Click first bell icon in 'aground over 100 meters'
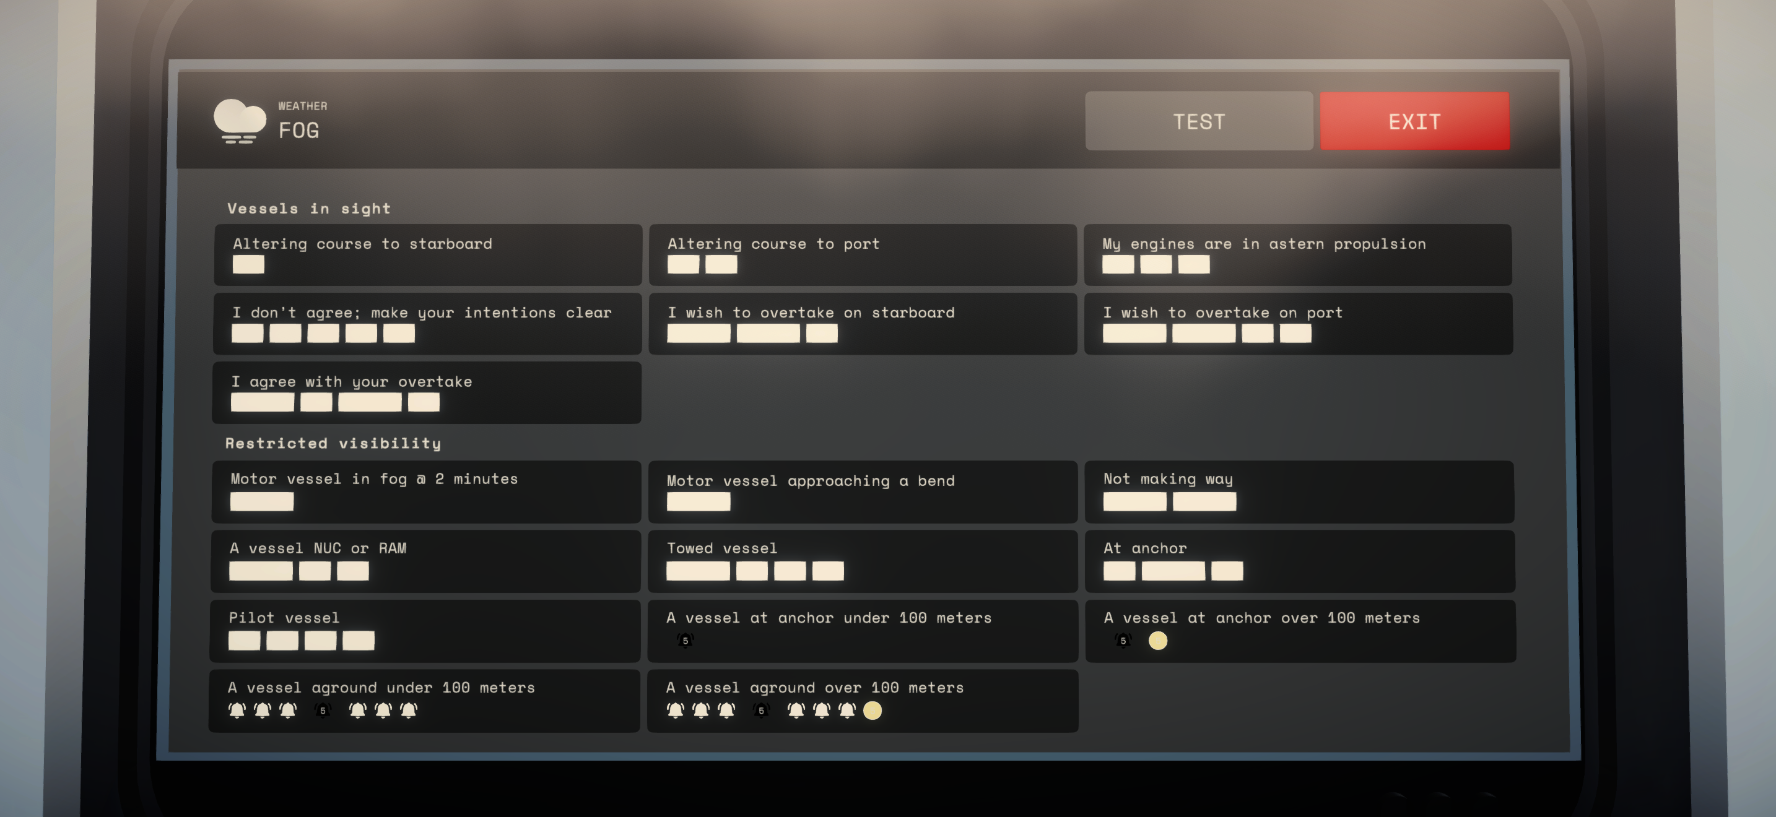 (x=675, y=710)
